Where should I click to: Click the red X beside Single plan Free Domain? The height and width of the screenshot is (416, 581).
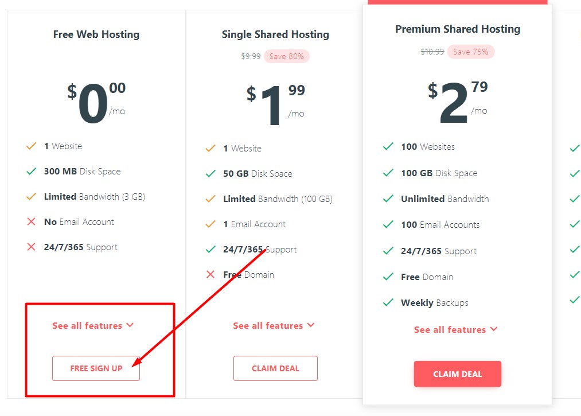tap(210, 274)
